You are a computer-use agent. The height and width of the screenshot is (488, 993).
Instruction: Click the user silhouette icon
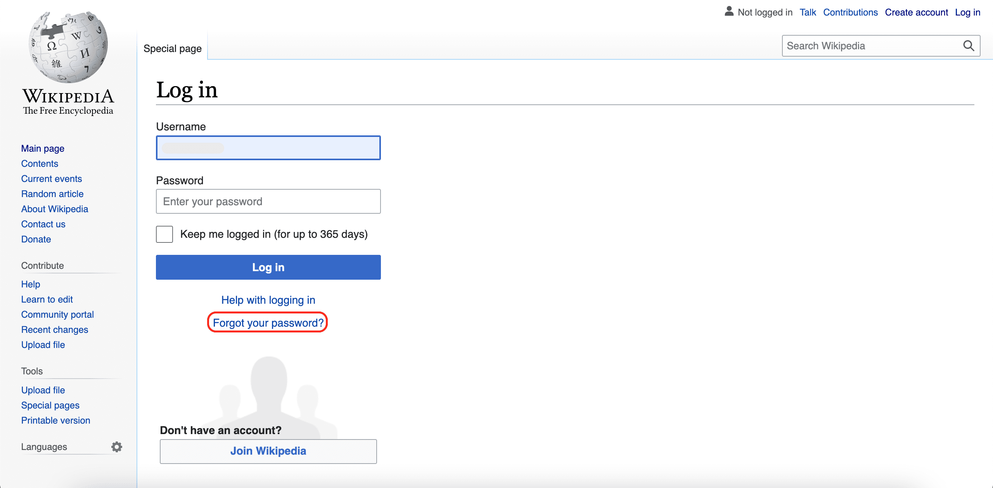coord(729,12)
